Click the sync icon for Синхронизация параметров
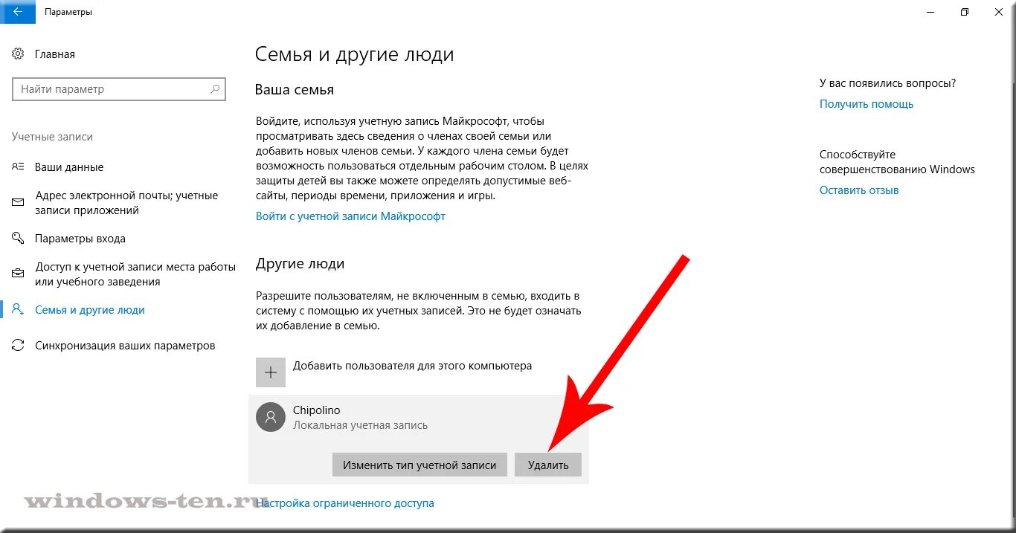The width and height of the screenshot is (1016, 533). 18,346
